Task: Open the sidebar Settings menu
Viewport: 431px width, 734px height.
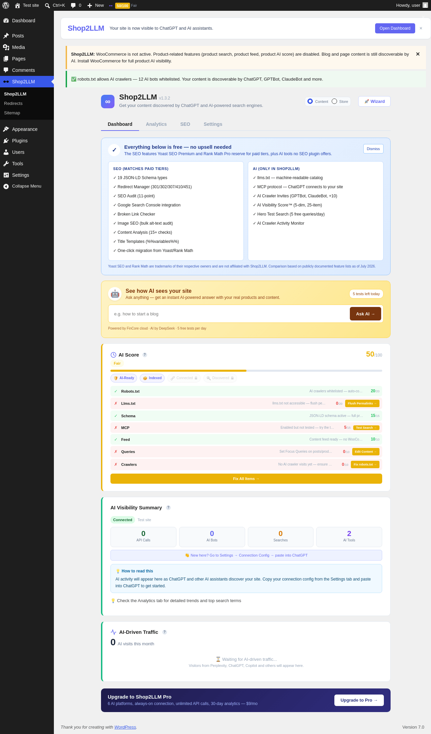Action: tap(27, 175)
